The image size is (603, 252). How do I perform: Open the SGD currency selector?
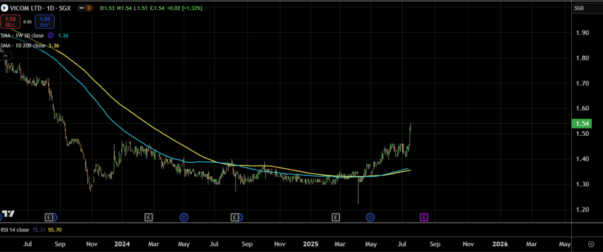click(579, 8)
